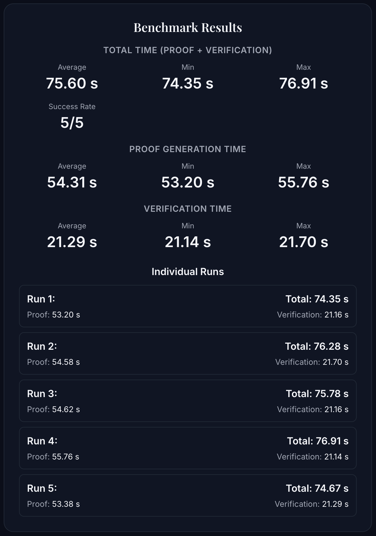Click the 21.70 s verification max value

click(303, 242)
